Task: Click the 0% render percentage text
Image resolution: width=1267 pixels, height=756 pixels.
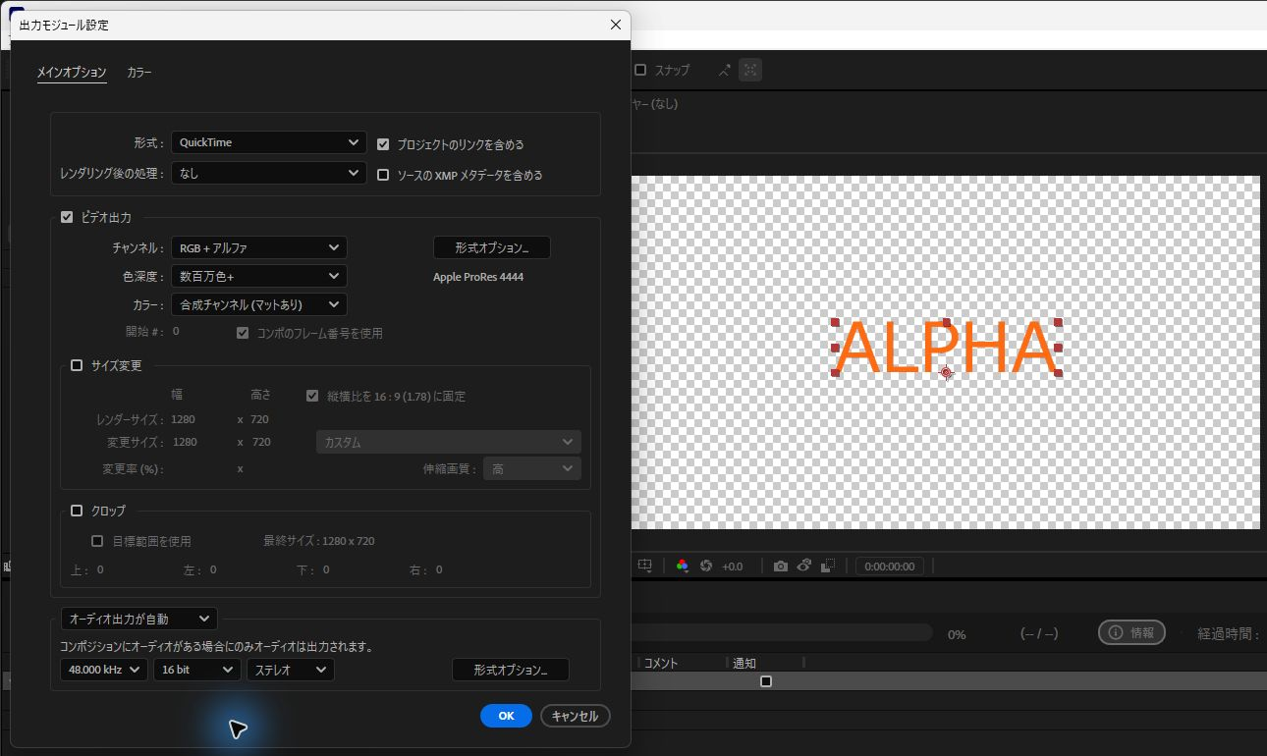Action: [957, 635]
